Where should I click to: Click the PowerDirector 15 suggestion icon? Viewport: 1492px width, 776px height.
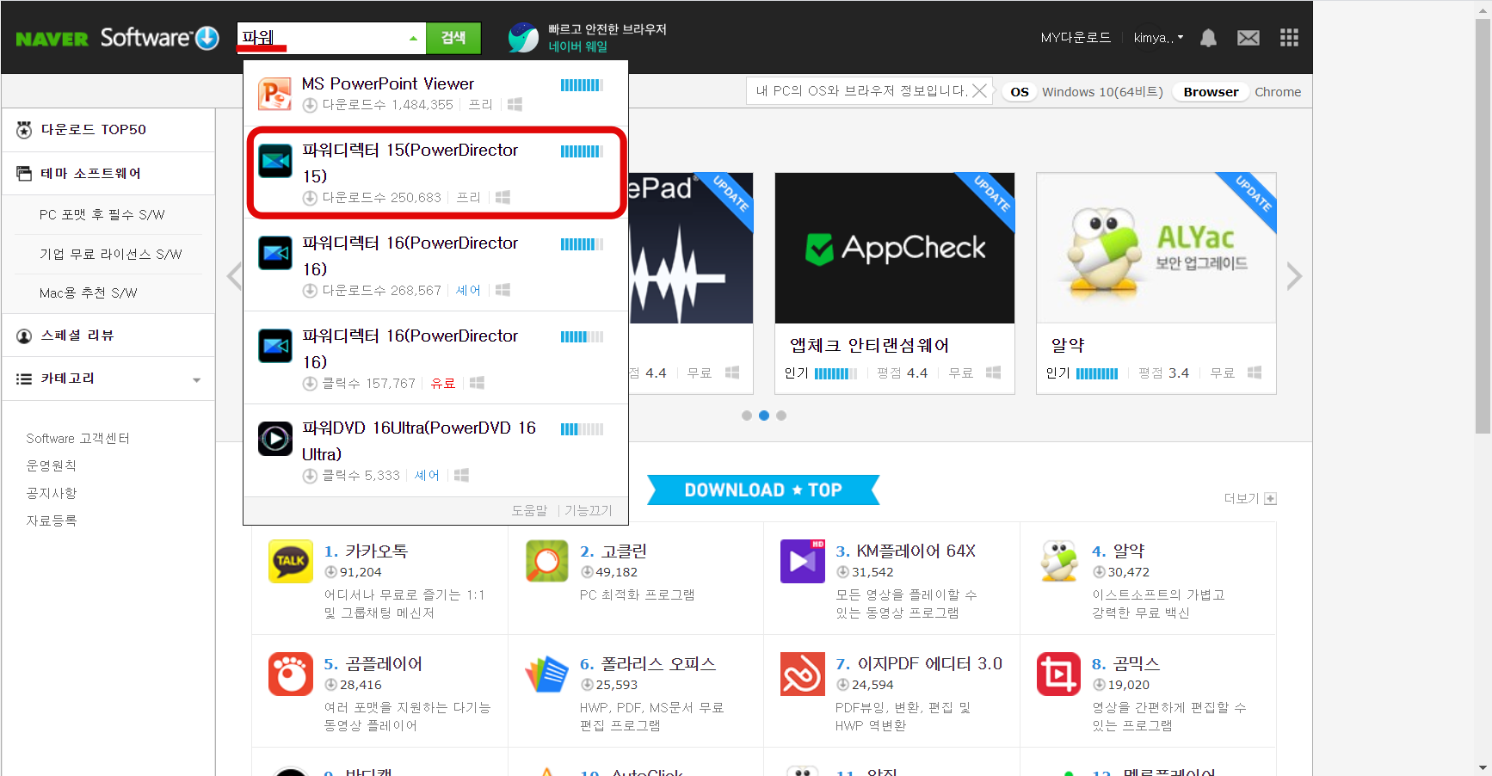275,160
